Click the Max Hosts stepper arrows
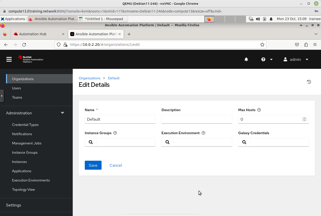The height and width of the screenshot is (216, 321). coord(304,119)
